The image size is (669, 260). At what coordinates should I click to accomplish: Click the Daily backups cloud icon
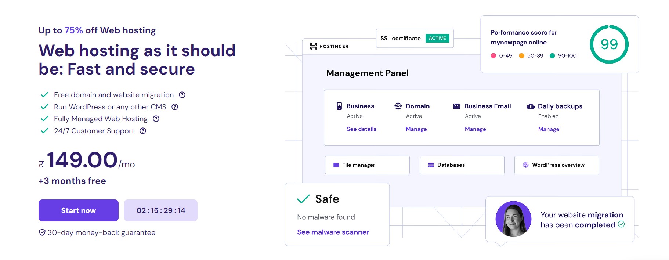(x=531, y=106)
